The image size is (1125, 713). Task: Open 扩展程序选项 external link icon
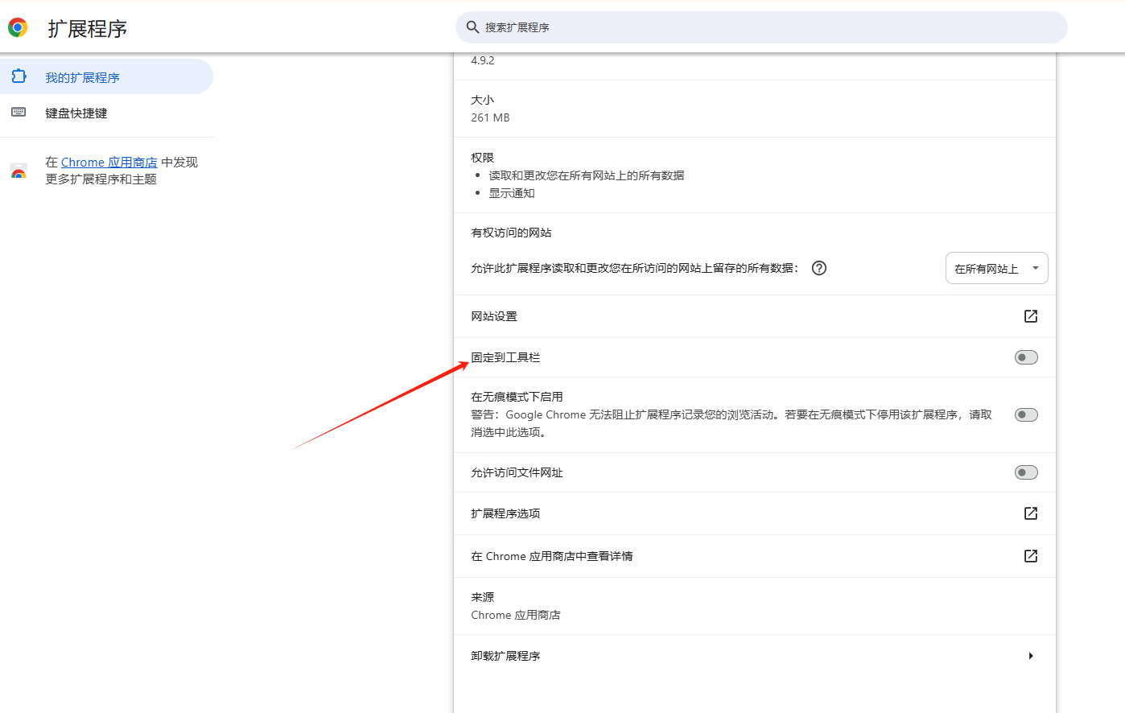[1031, 513]
